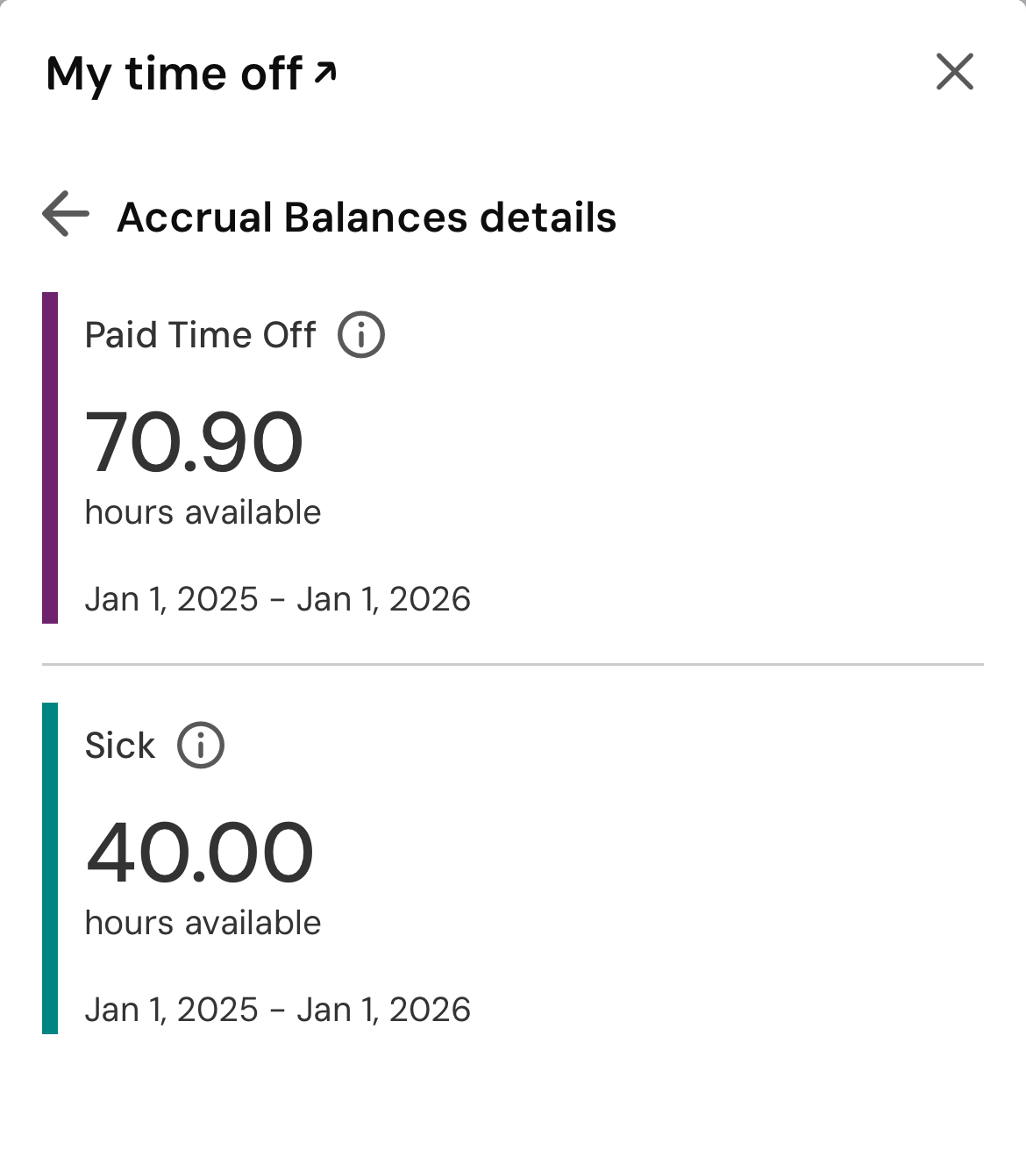The height and width of the screenshot is (1150, 1026).
Task: Open the My time off link
Action: 175,74
